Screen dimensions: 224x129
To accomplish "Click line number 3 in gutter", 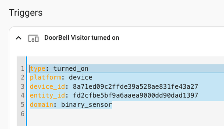I will [x=22, y=87].
